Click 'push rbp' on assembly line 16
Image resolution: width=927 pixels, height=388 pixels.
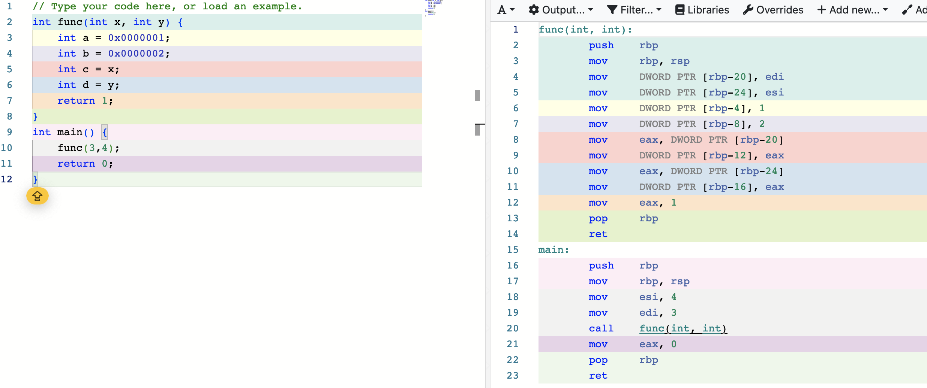623,266
